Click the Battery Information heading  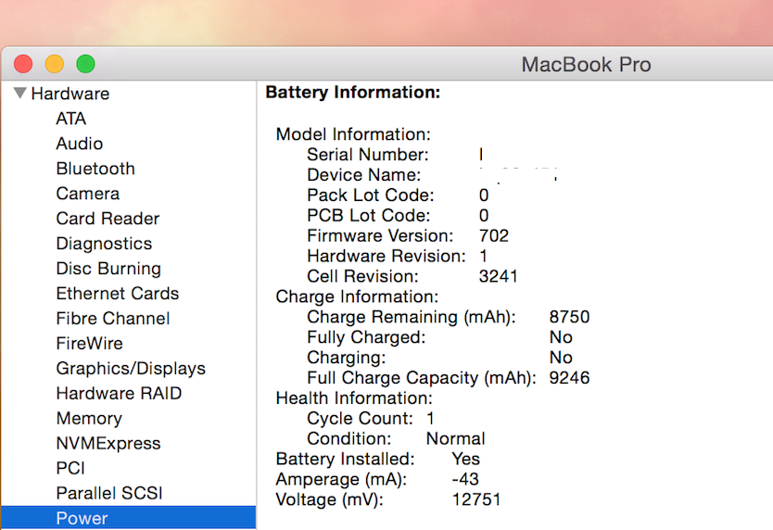352,93
